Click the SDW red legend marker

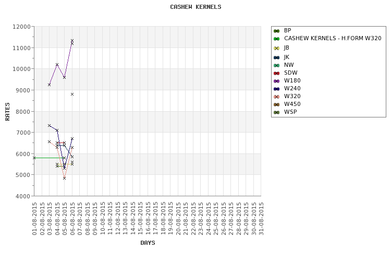tap(276, 73)
